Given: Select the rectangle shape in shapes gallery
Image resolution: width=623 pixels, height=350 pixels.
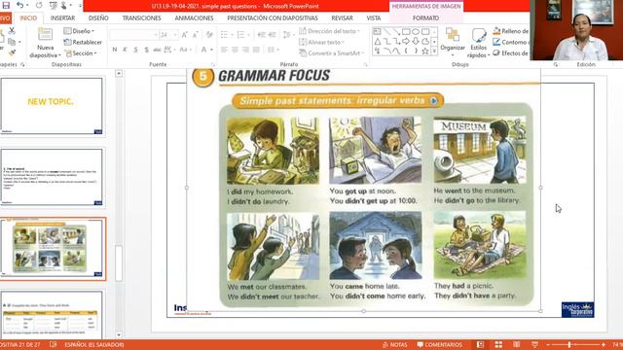Looking at the screenshot, I should click(406, 31).
